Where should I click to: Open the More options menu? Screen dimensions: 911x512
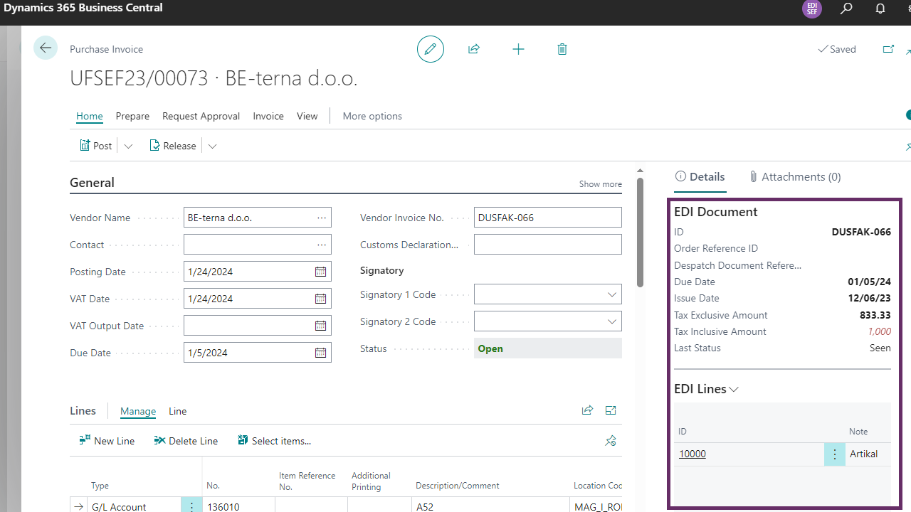[372, 116]
